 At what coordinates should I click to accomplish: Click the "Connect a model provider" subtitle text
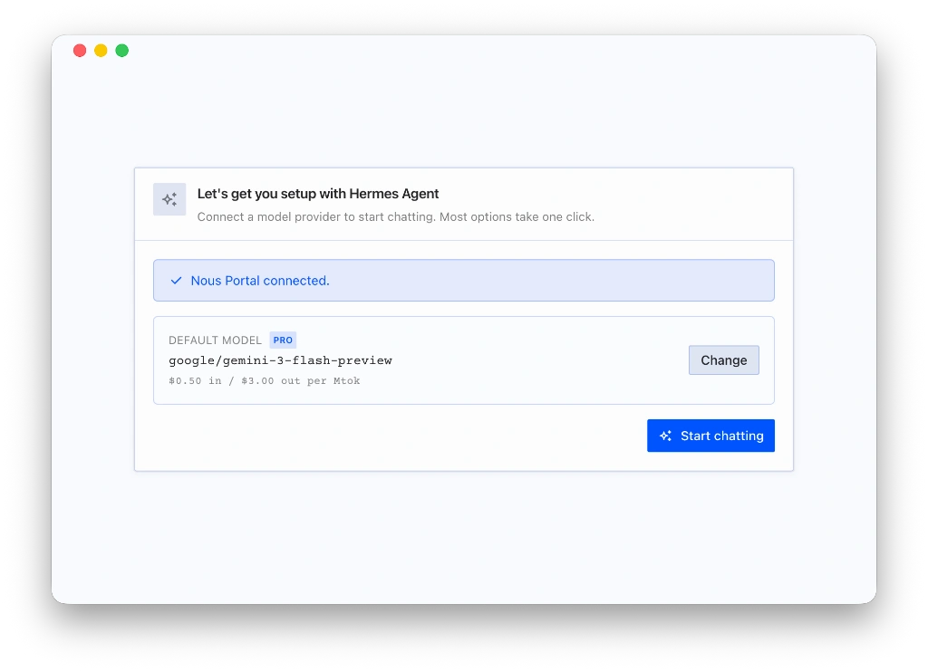point(395,217)
